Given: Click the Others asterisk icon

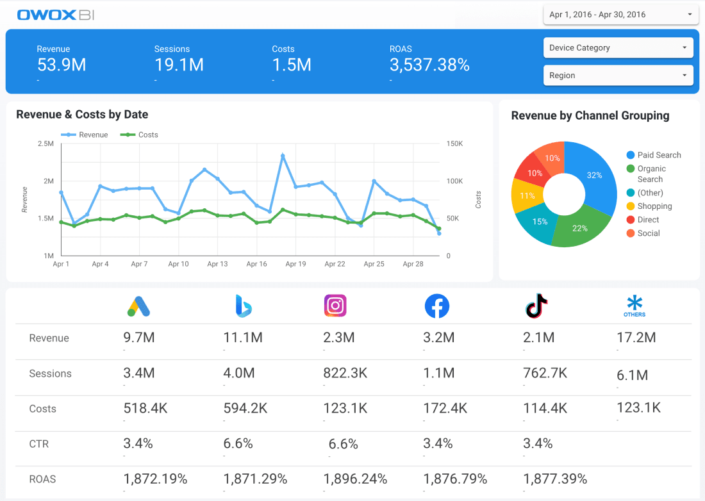Looking at the screenshot, I should click(x=634, y=306).
